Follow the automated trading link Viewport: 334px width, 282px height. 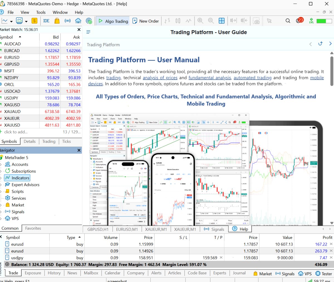(x=252, y=78)
